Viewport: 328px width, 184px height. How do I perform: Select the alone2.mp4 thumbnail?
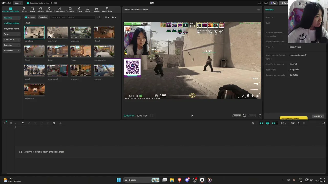[x=34, y=32]
